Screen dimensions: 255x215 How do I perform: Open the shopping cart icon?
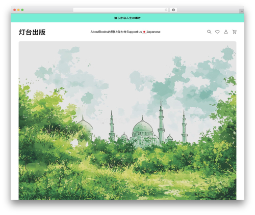coord(235,32)
